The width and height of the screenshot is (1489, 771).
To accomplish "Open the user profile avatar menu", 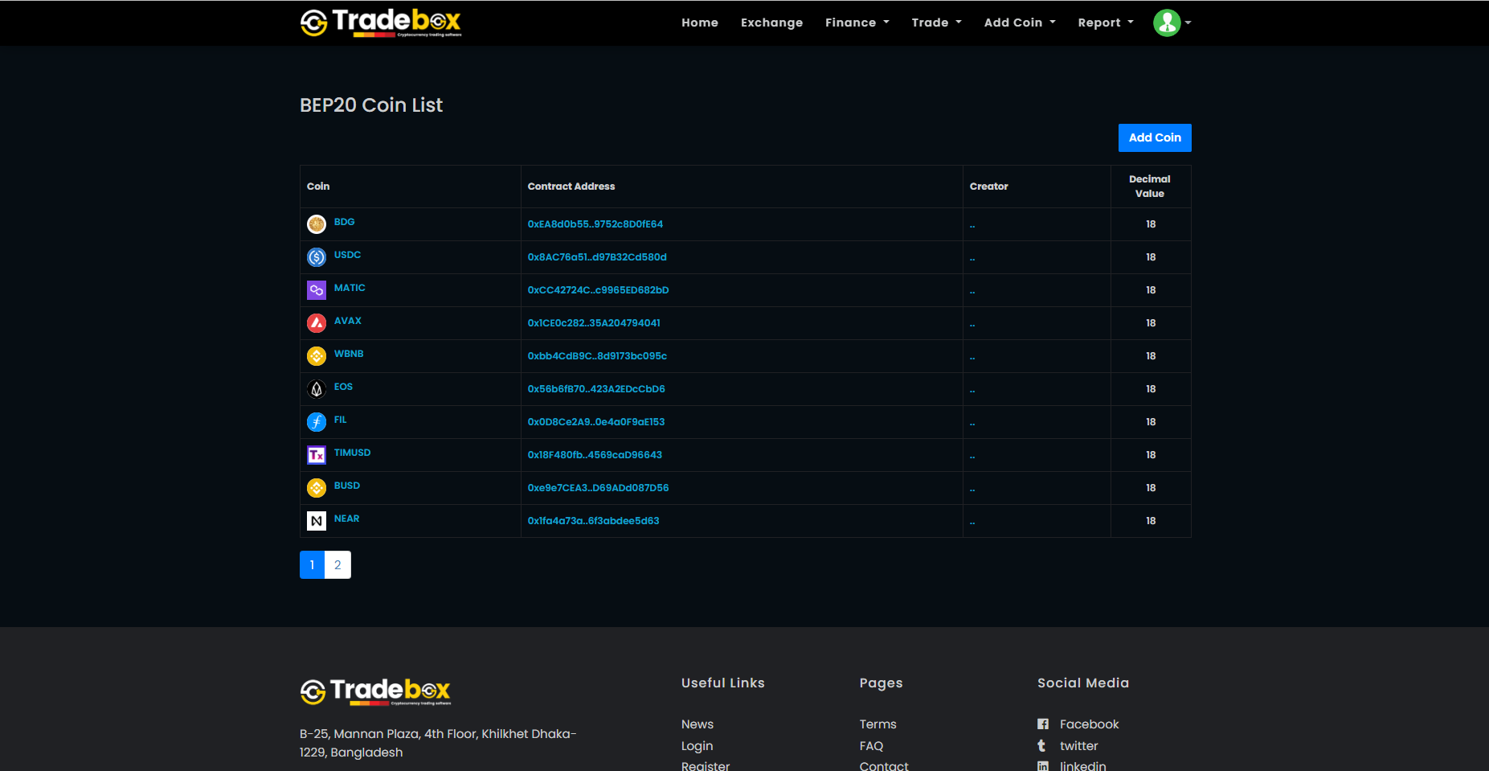I will pyautogui.click(x=1172, y=23).
